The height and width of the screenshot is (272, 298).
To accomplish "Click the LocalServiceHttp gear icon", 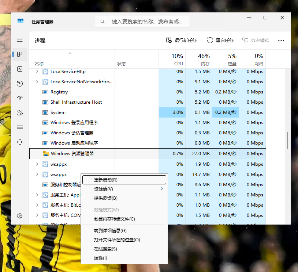I will 45,72.
